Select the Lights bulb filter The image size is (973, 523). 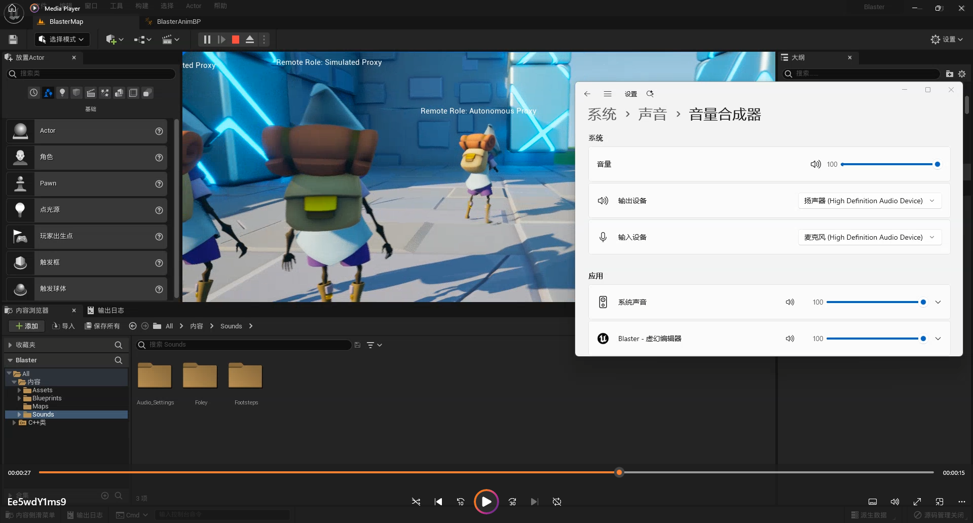(62, 93)
